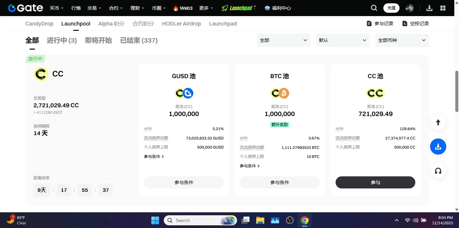Switch to the Launchpad sub-tab
Image resolution: width=459 pixels, height=228 pixels.
point(223,23)
